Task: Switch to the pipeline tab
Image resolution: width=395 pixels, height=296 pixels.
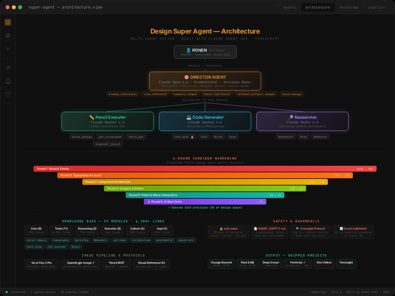Action: (376, 7)
